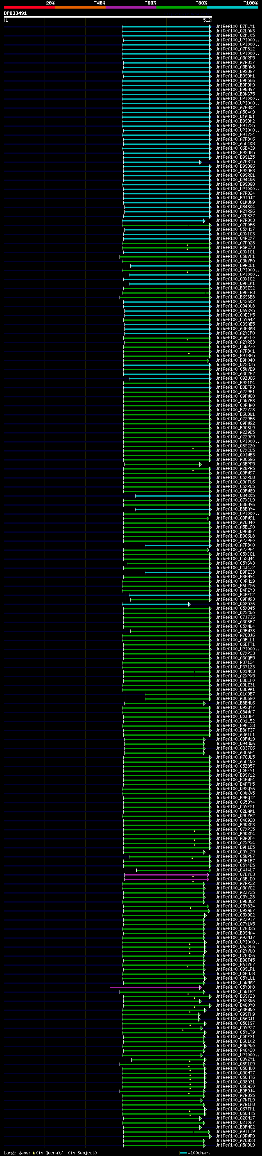Select hit label UniRef100_Q0WKV5

235,793
